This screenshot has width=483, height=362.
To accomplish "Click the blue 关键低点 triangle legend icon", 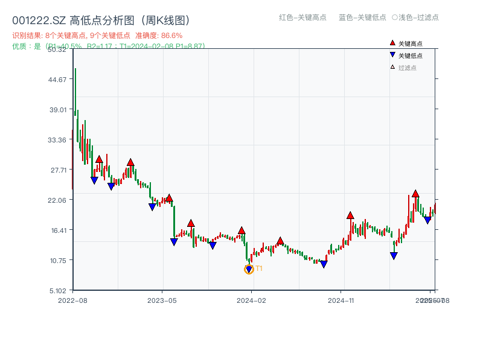I will [391, 55].
